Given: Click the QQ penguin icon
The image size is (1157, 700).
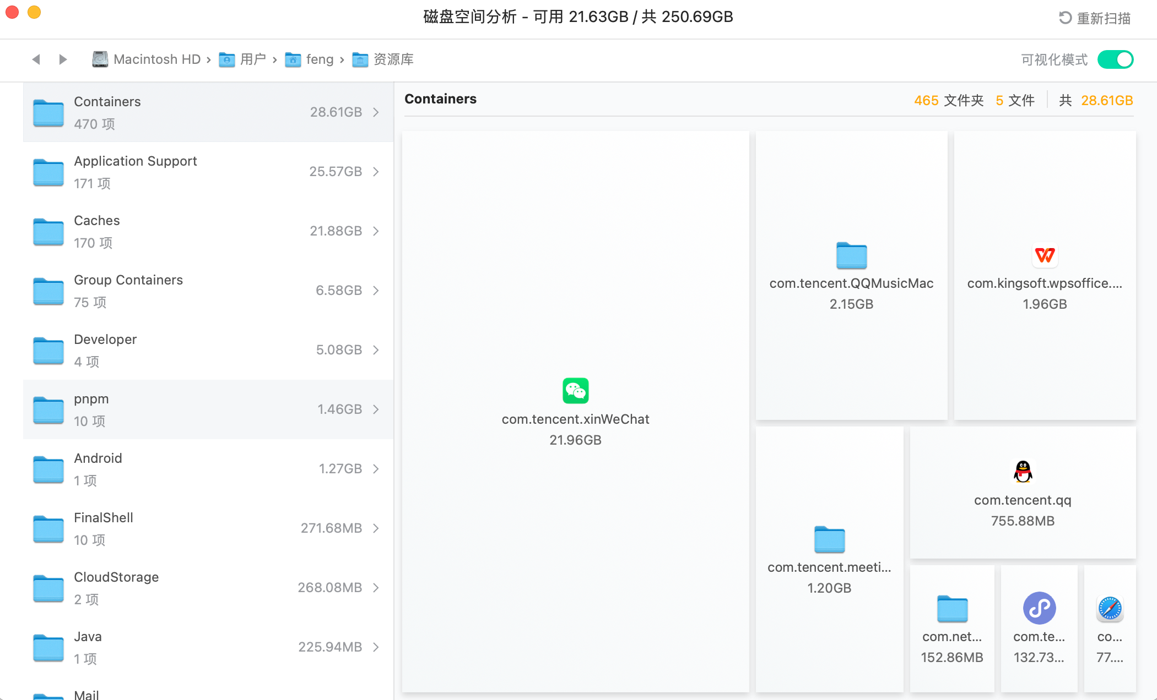Looking at the screenshot, I should 1023,472.
